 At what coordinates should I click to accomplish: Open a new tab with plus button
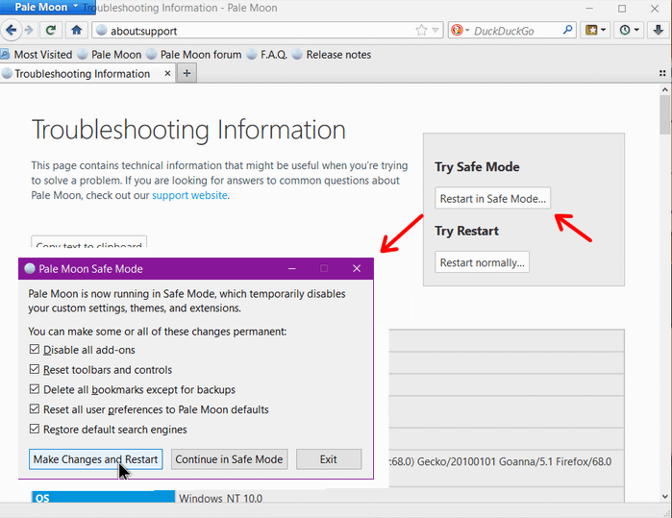click(x=187, y=73)
